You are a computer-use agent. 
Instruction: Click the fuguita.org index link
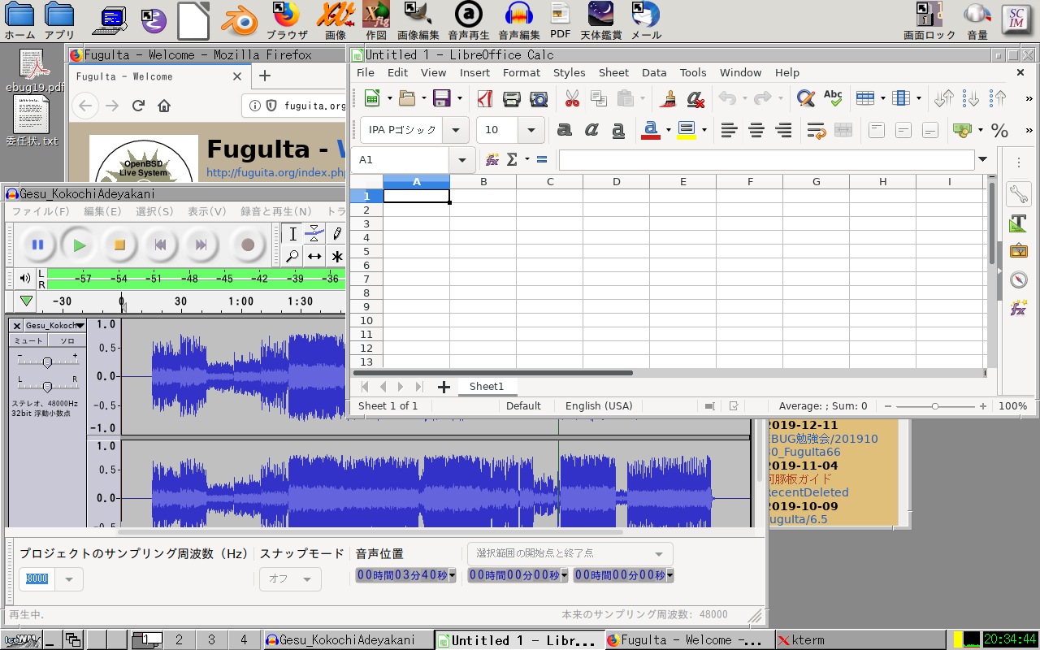276,172
